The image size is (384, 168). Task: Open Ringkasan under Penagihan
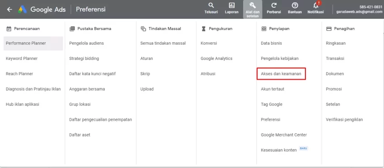coord(336,43)
